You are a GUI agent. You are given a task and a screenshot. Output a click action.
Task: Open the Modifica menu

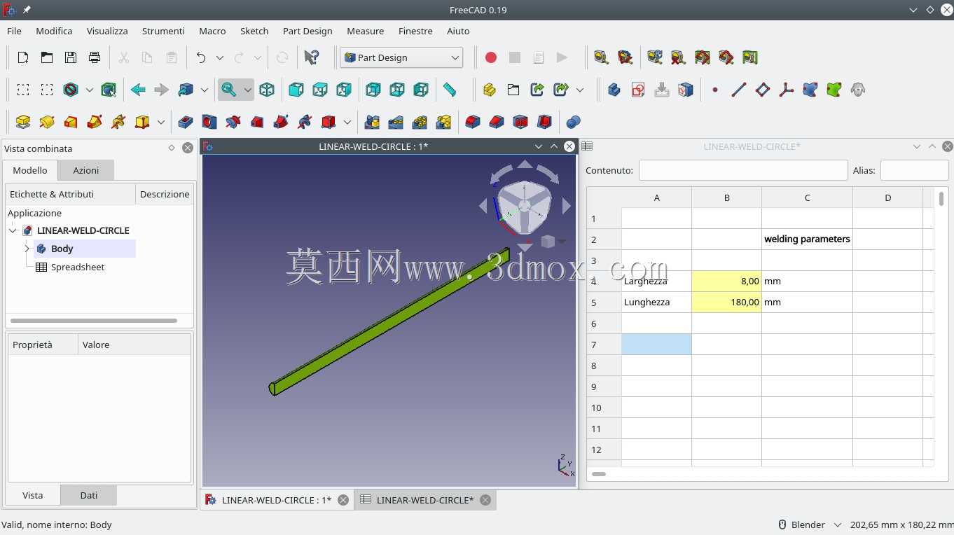point(54,31)
